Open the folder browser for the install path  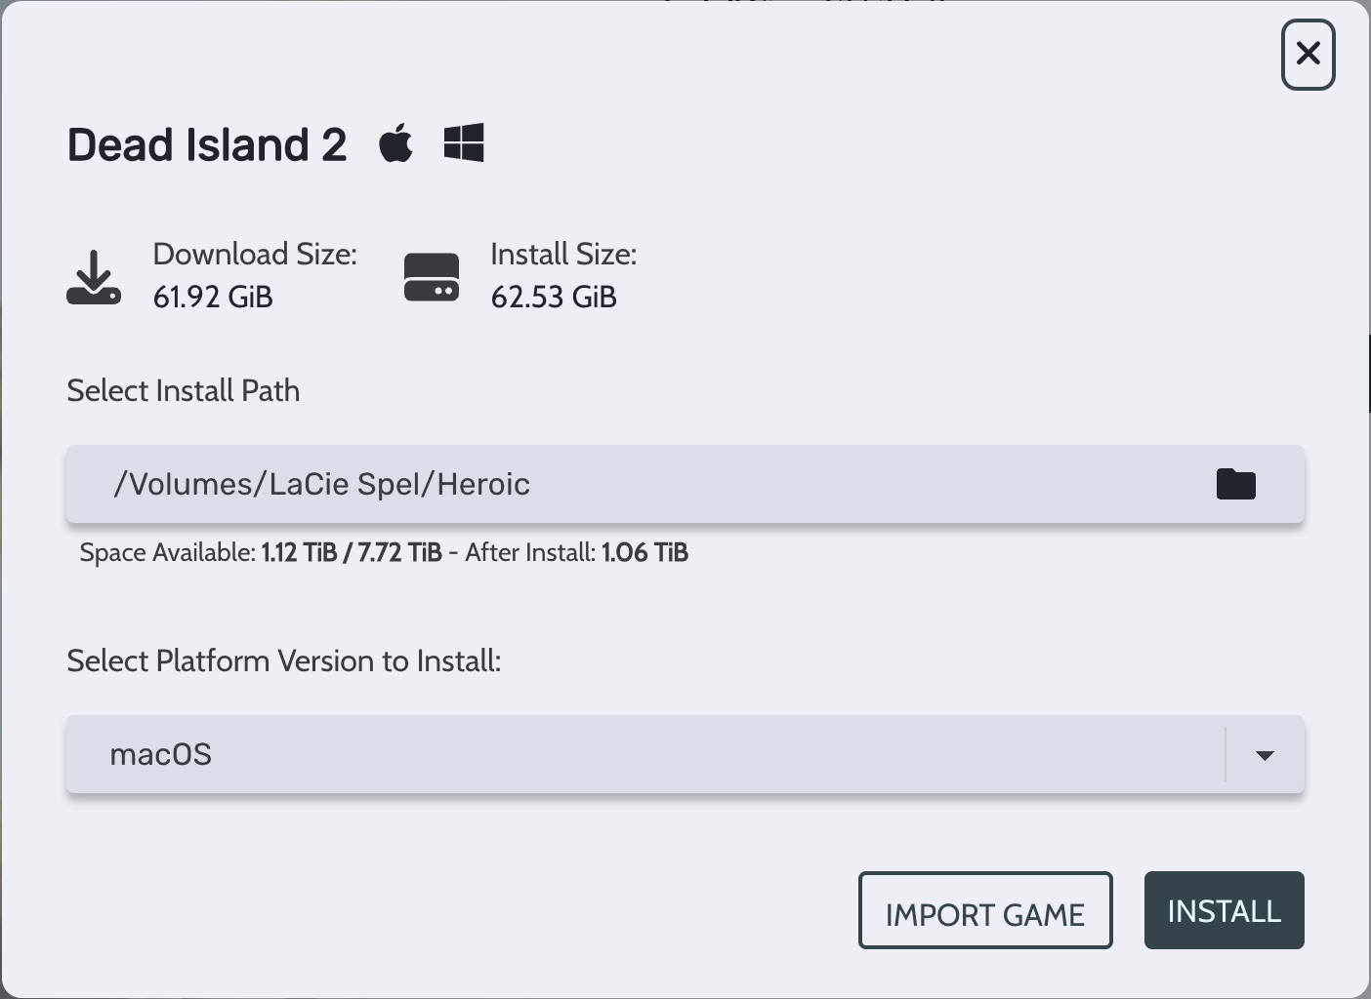1235,484
